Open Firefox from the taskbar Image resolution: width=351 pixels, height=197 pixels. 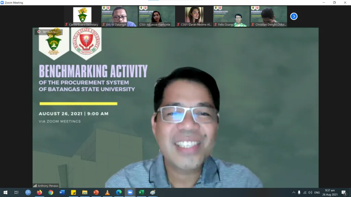point(39,192)
